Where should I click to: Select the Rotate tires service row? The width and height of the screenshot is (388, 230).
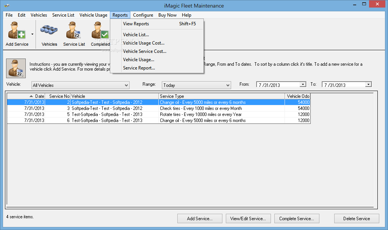pos(158,114)
